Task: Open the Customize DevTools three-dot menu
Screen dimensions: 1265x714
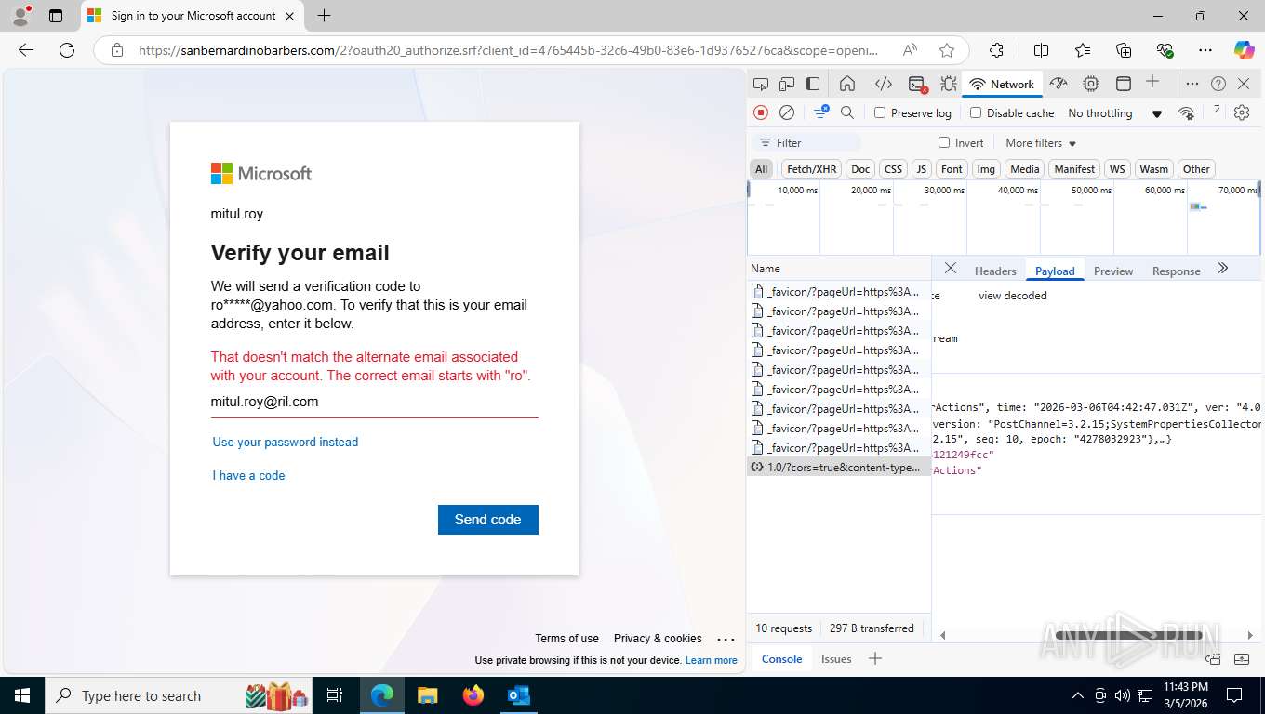Action: click(1192, 84)
